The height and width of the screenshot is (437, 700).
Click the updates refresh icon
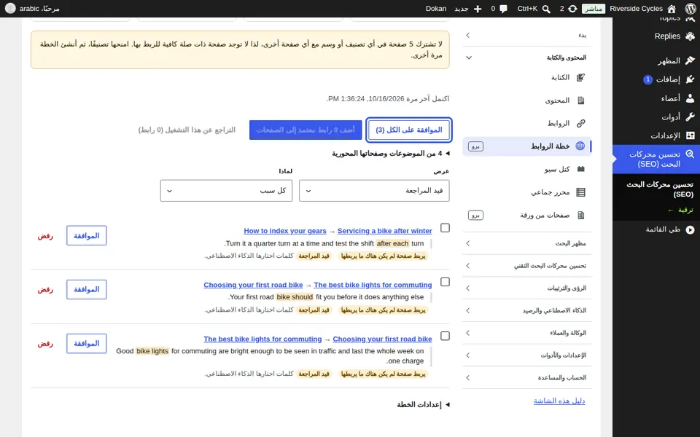[572, 9]
